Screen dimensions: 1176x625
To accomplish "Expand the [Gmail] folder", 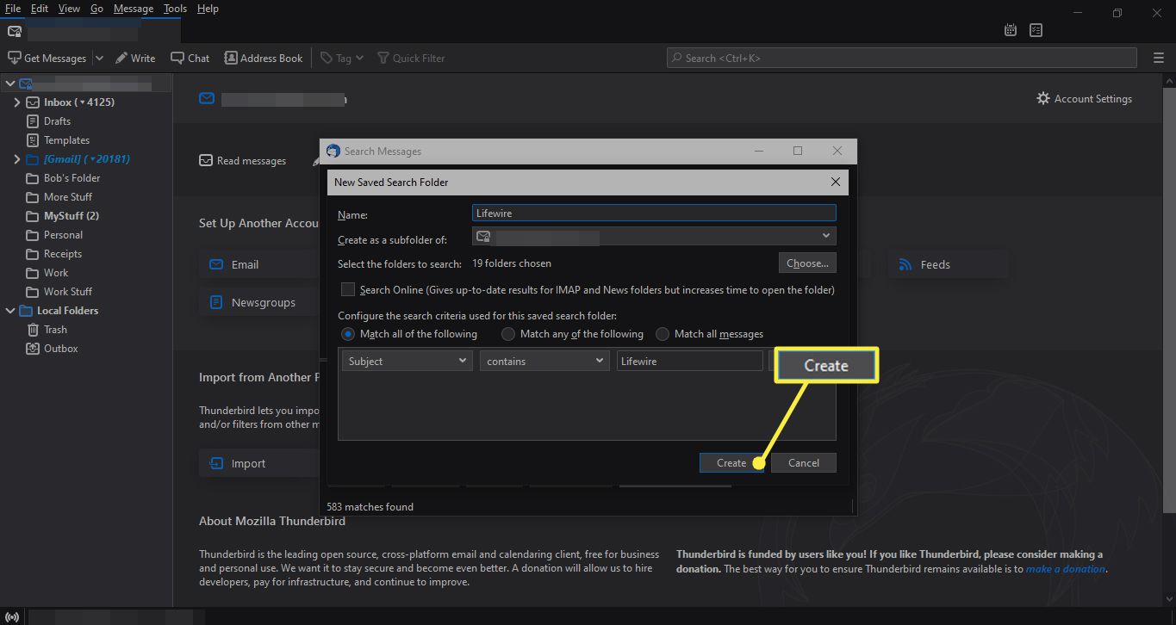I will point(16,159).
